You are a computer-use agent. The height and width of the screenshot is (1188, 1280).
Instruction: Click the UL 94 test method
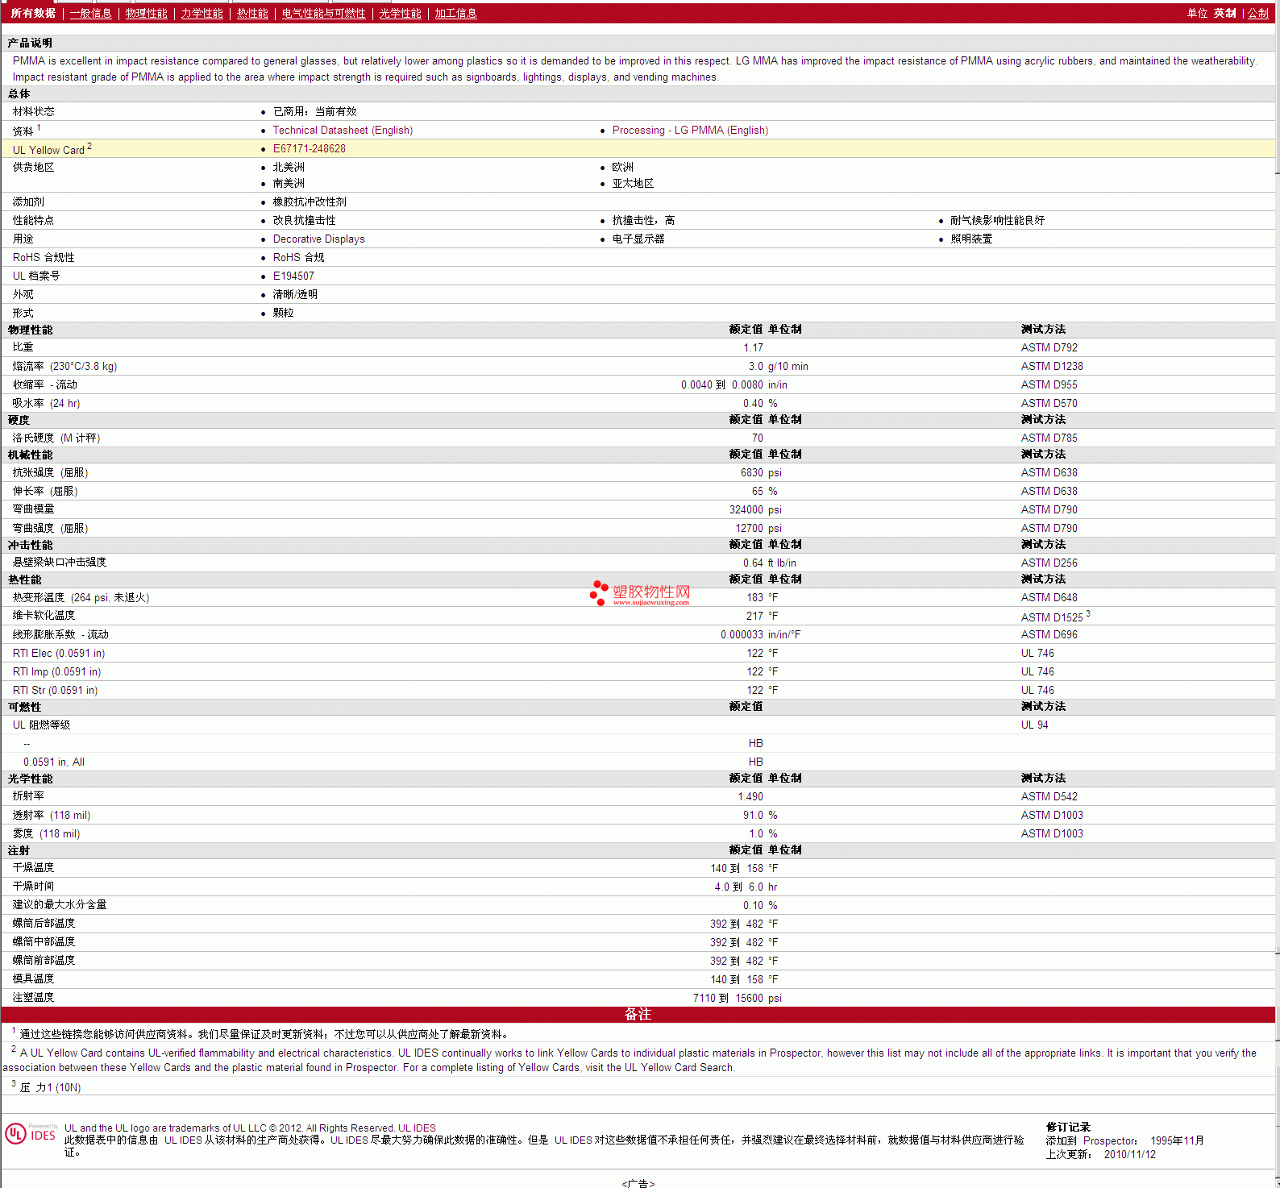coord(1034,725)
